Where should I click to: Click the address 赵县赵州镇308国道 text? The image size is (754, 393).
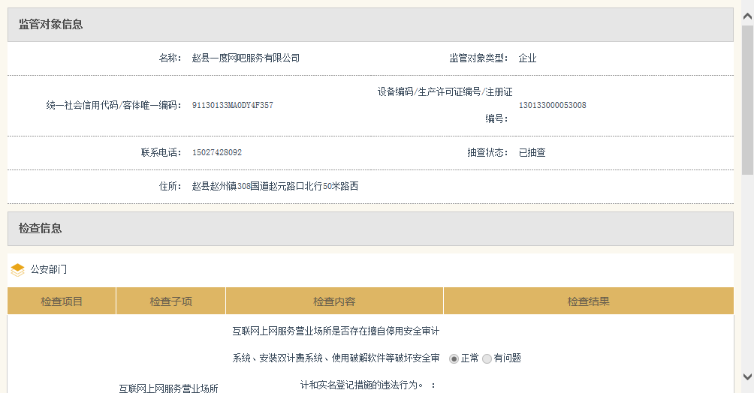click(x=275, y=187)
